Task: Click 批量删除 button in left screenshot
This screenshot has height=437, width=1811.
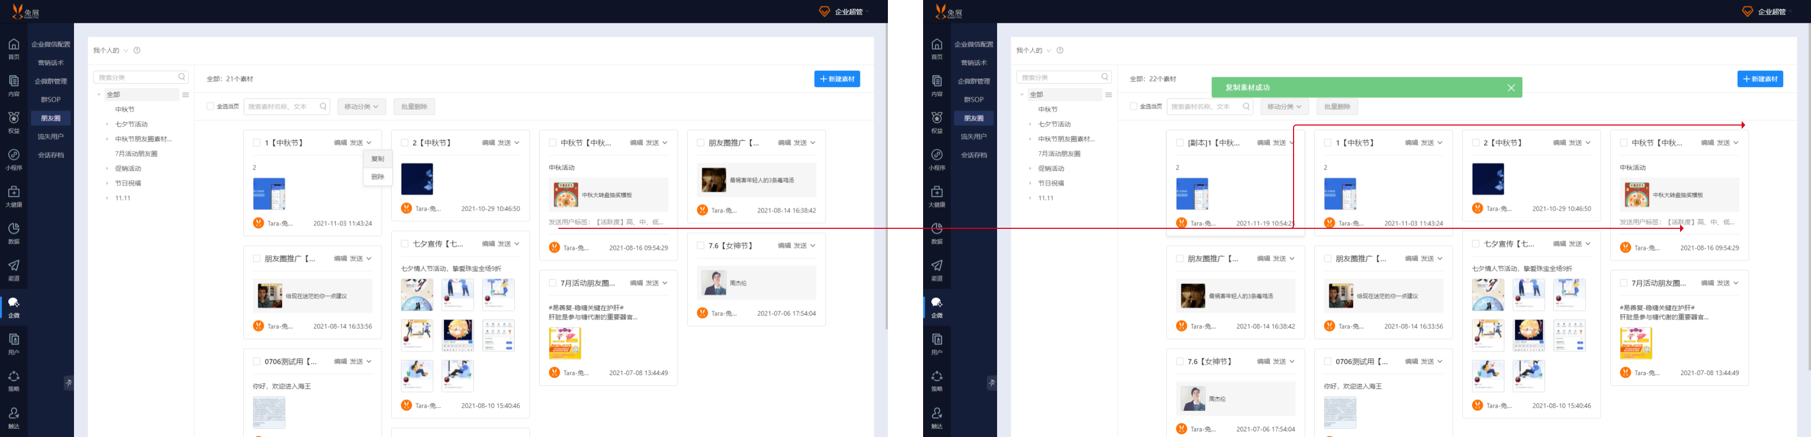Action: (414, 106)
